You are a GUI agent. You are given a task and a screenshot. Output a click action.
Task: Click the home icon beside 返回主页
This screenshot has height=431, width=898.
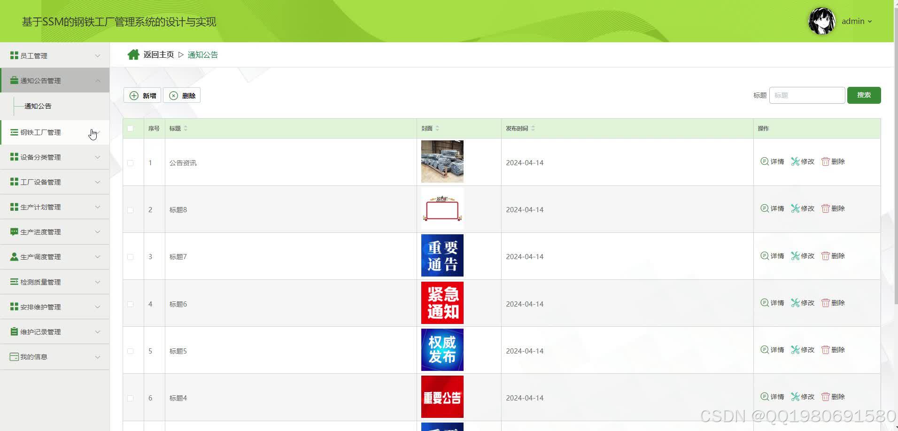coord(133,54)
